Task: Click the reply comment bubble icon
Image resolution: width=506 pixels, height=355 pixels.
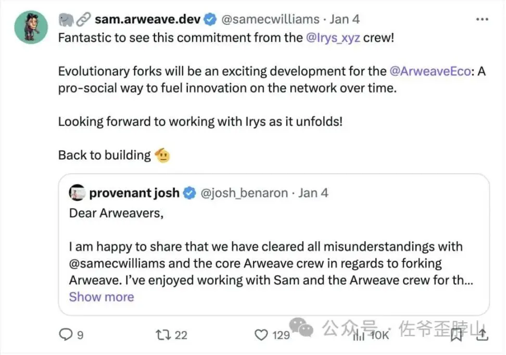Action: point(66,334)
